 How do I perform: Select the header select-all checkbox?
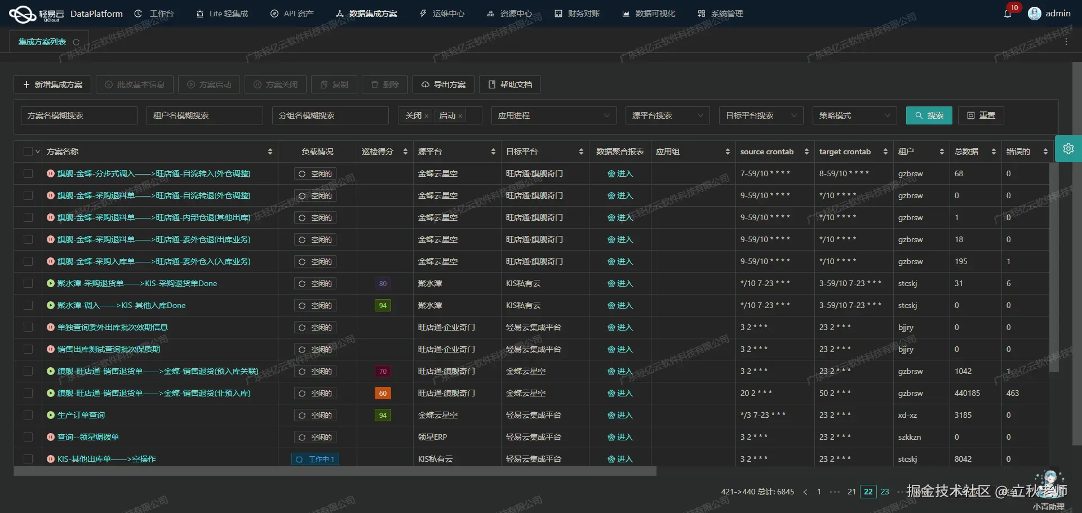click(28, 151)
